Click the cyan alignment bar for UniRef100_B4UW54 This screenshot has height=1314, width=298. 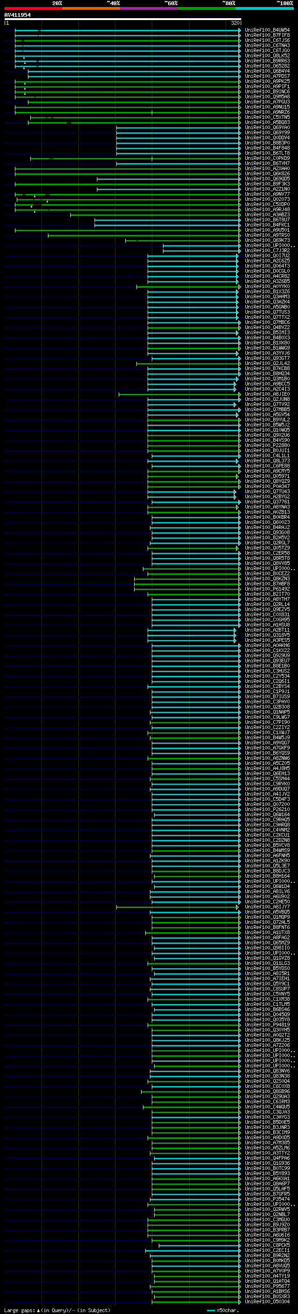click(x=128, y=30)
